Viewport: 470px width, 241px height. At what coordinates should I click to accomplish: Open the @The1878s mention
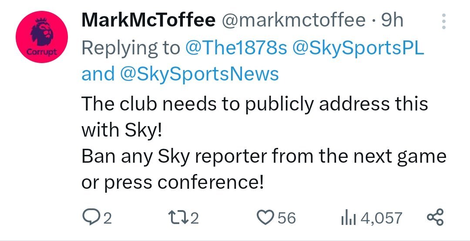[x=236, y=48]
